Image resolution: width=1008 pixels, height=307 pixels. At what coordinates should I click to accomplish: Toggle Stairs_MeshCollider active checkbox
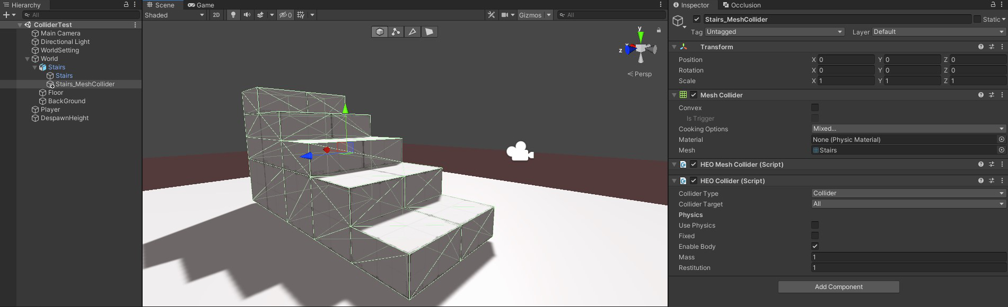pyautogui.click(x=697, y=19)
